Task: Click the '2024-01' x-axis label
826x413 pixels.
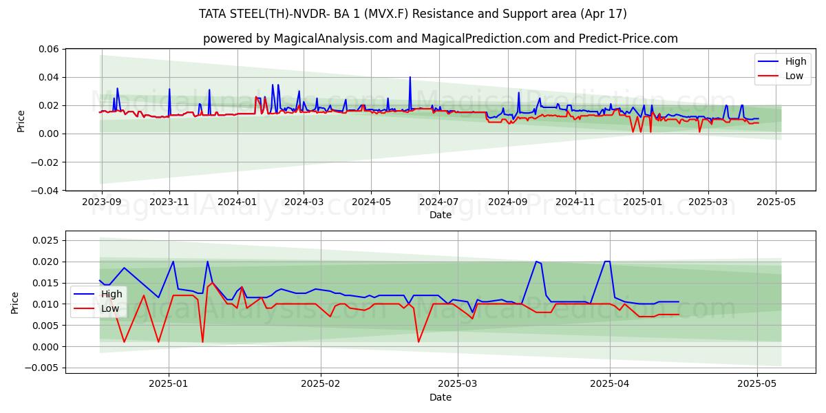Action: click(x=237, y=202)
